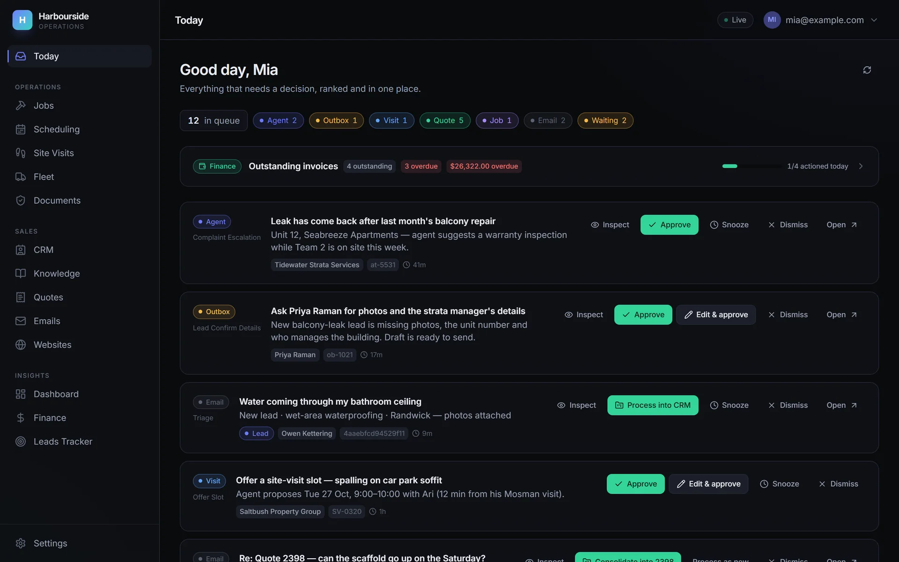Open Jobs in the sidebar
Image resolution: width=899 pixels, height=562 pixels.
click(80, 105)
